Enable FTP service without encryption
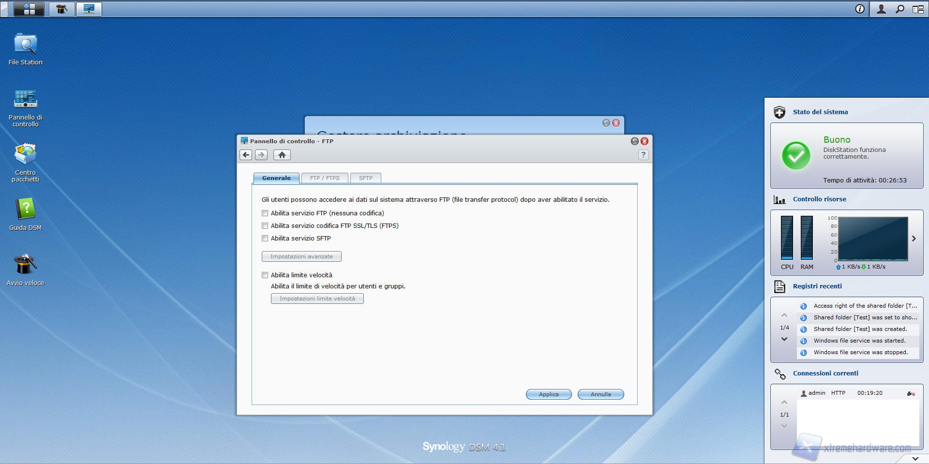Screen dimensions: 929x464 point(265,213)
